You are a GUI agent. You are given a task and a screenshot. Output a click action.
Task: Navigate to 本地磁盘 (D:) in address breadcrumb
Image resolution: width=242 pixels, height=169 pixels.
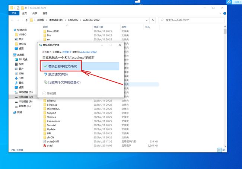[56, 20]
